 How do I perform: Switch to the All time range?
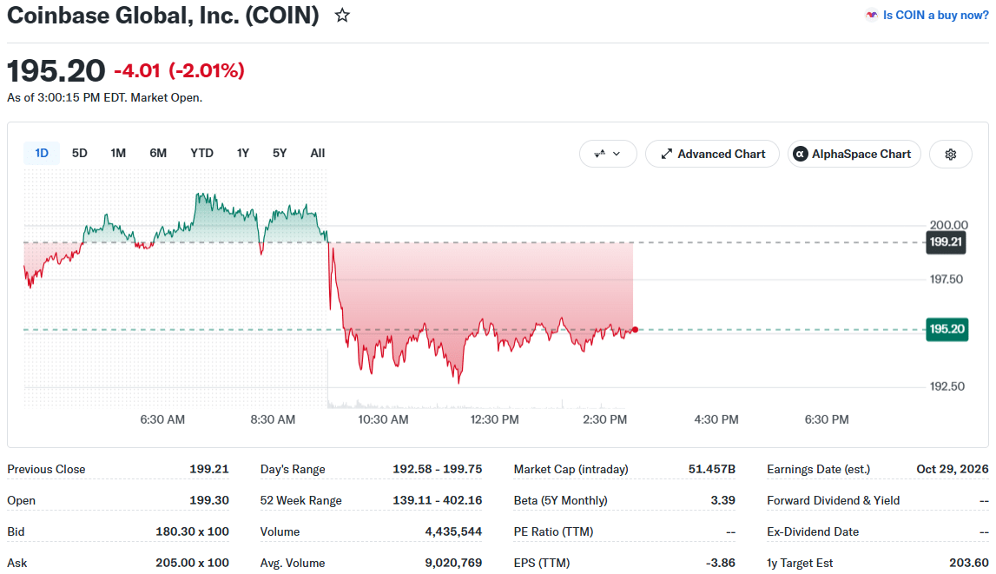point(318,153)
